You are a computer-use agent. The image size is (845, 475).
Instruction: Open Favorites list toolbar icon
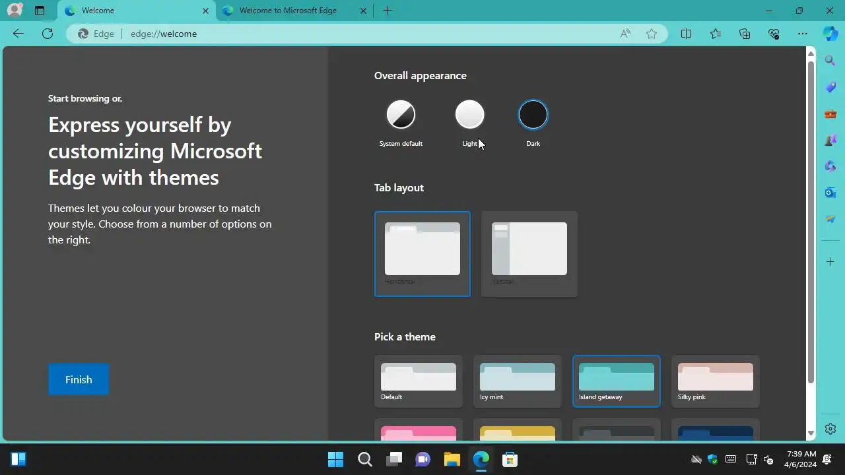pos(716,34)
